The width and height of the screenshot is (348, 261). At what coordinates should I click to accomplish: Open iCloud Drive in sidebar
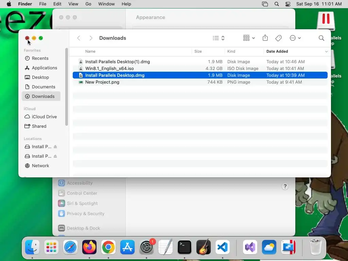(41, 117)
